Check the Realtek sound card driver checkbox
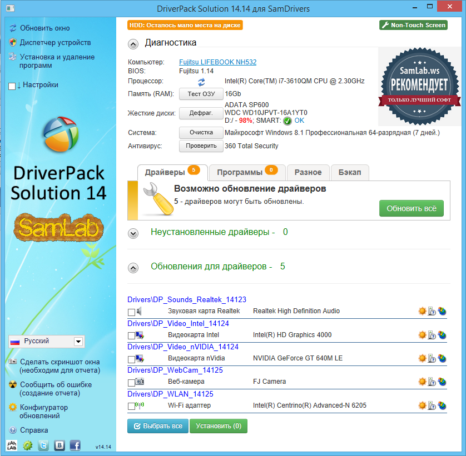This screenshot has height=456, width=466. 131,312
